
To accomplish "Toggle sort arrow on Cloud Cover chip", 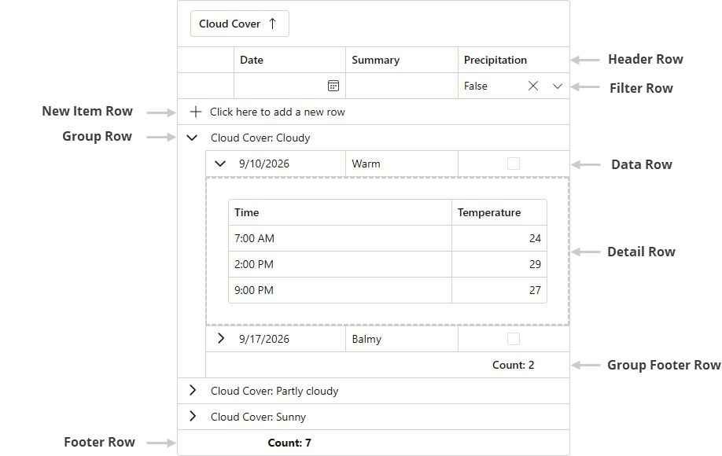I will (x=273, y=24).
